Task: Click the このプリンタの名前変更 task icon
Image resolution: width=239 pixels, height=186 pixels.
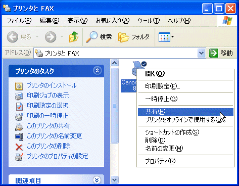Action: pos(19,137)
